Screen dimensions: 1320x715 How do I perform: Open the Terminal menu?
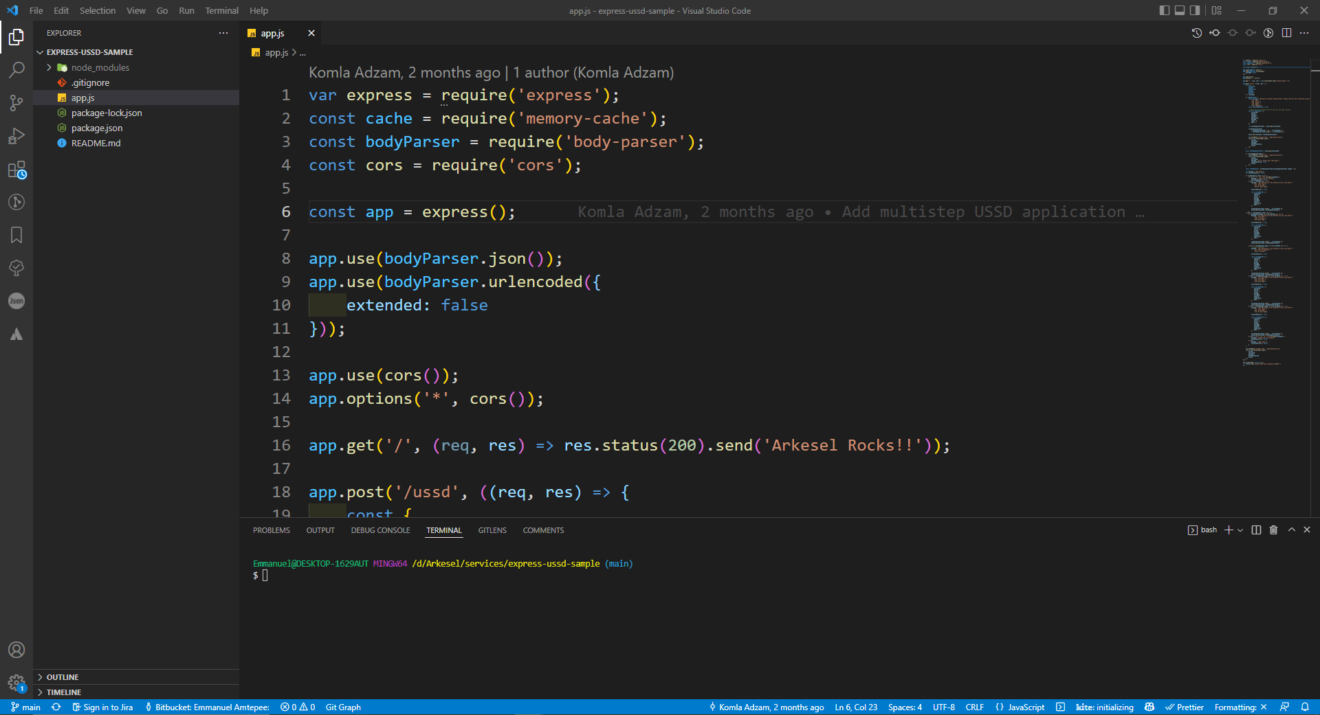click(221, 10)
